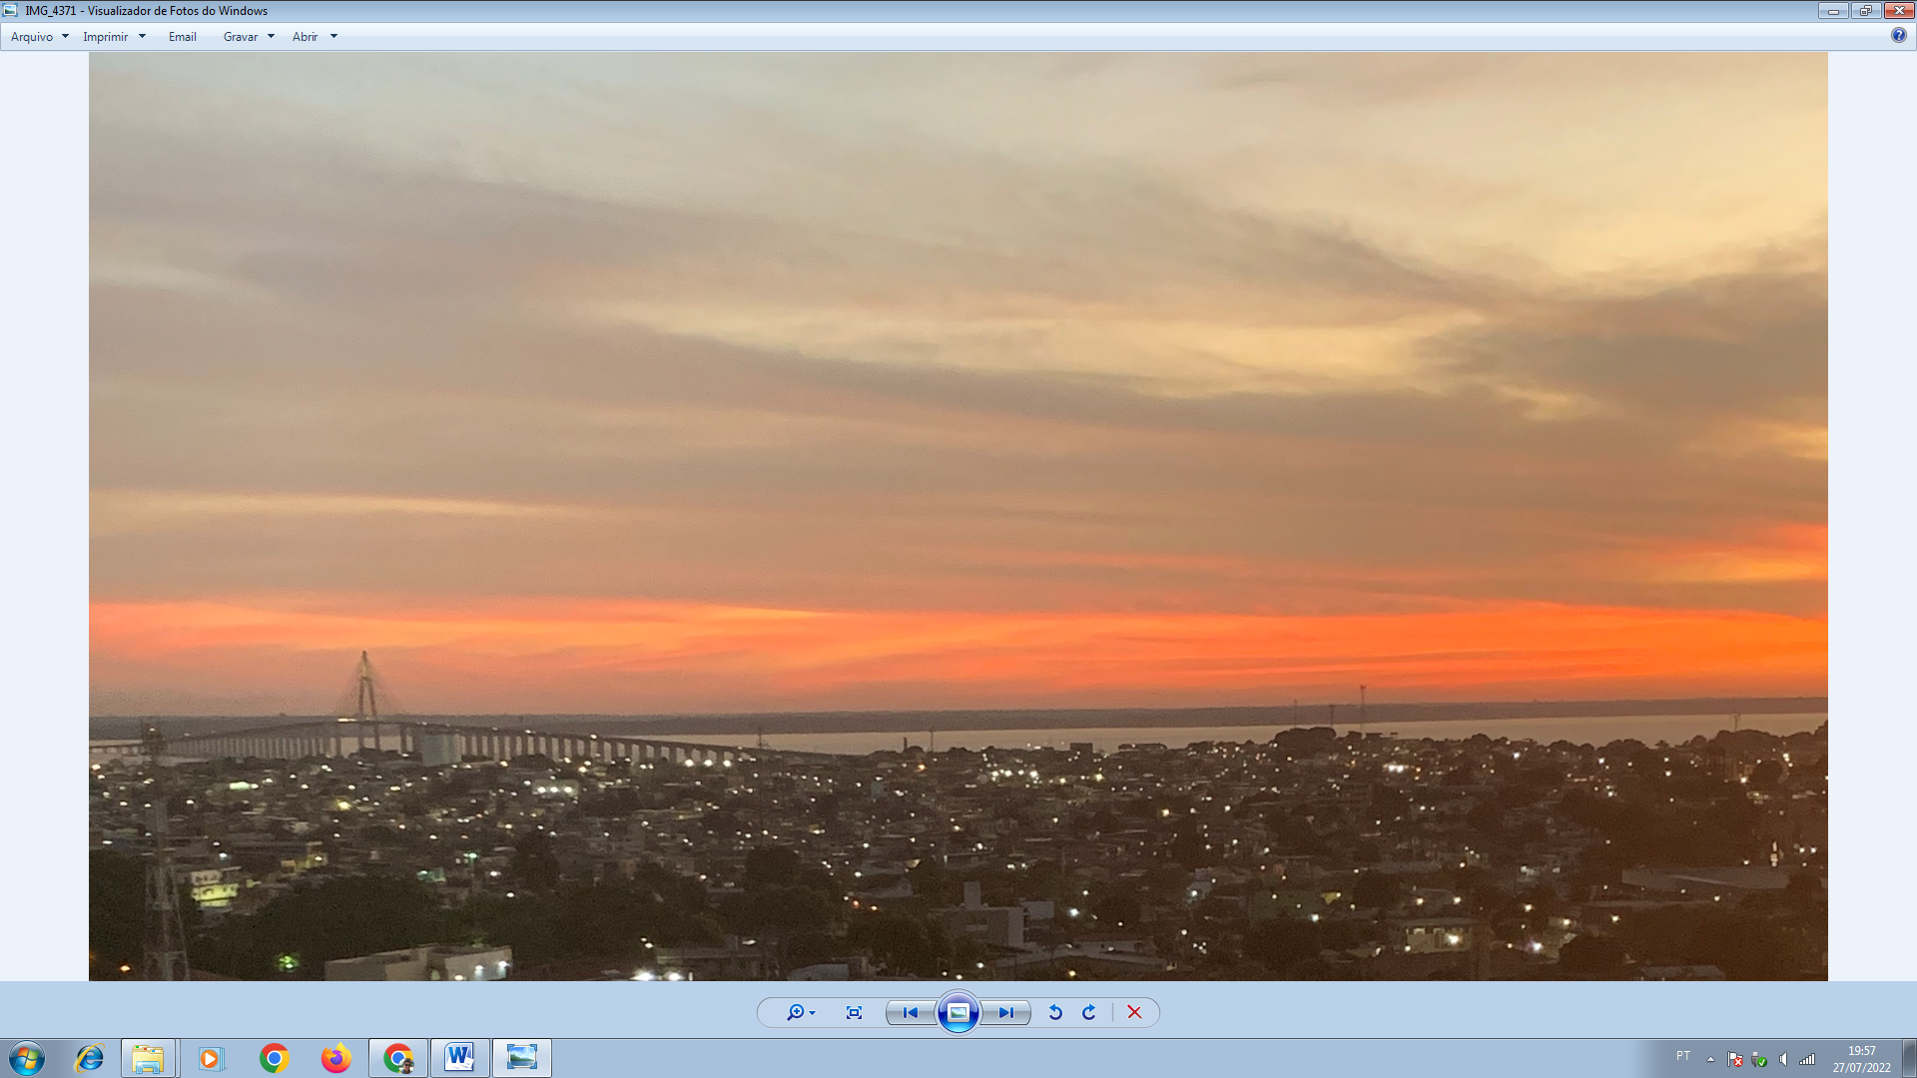
Task: Delete the photo with red X
Action: coord(1134,1012)
